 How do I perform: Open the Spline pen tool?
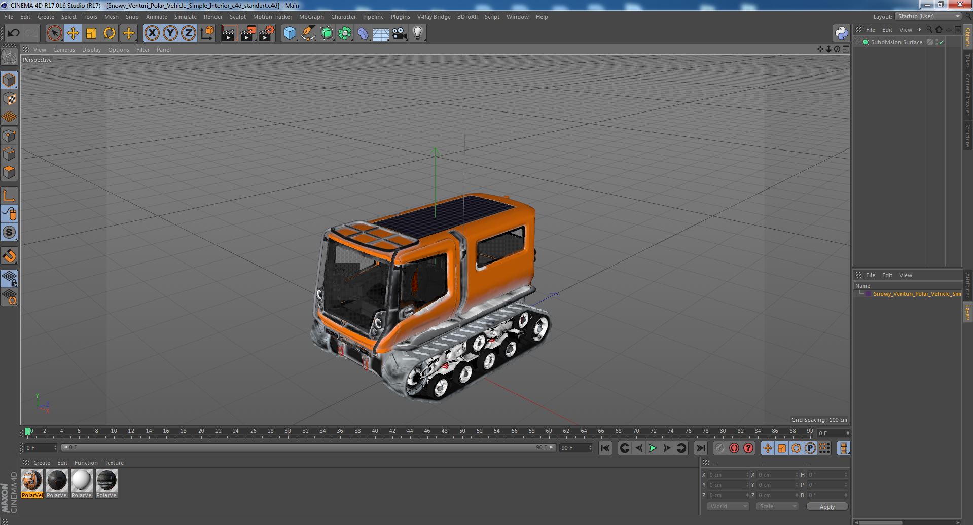pyautogui.click(x=308, y=33)
